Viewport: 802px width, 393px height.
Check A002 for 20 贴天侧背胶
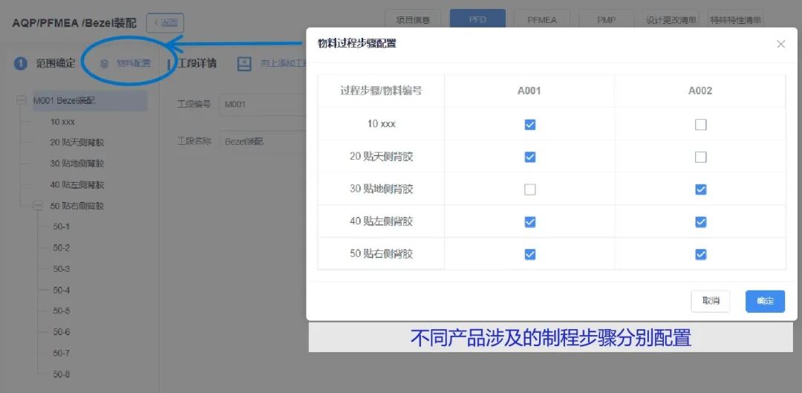(x=701, y=157)
